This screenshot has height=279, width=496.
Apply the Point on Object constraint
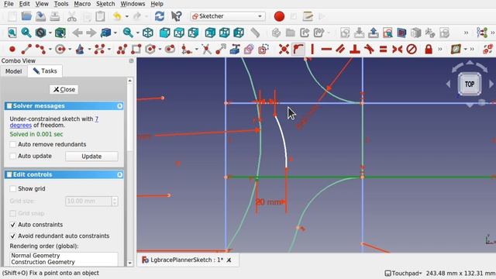pyautogui.click(x=298, y=49)
